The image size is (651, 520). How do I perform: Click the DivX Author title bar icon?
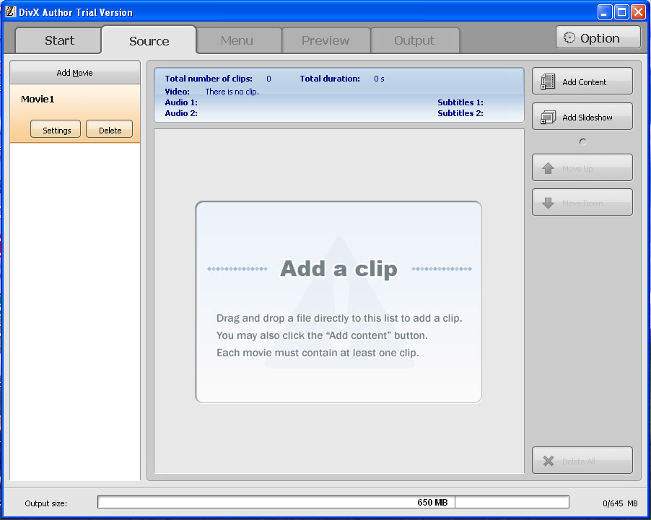pos(10,12)
